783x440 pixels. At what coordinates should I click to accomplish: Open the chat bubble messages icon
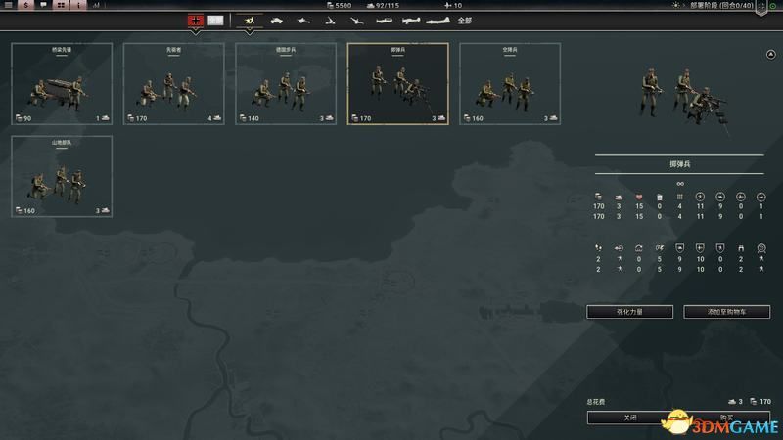click(43, 5)
